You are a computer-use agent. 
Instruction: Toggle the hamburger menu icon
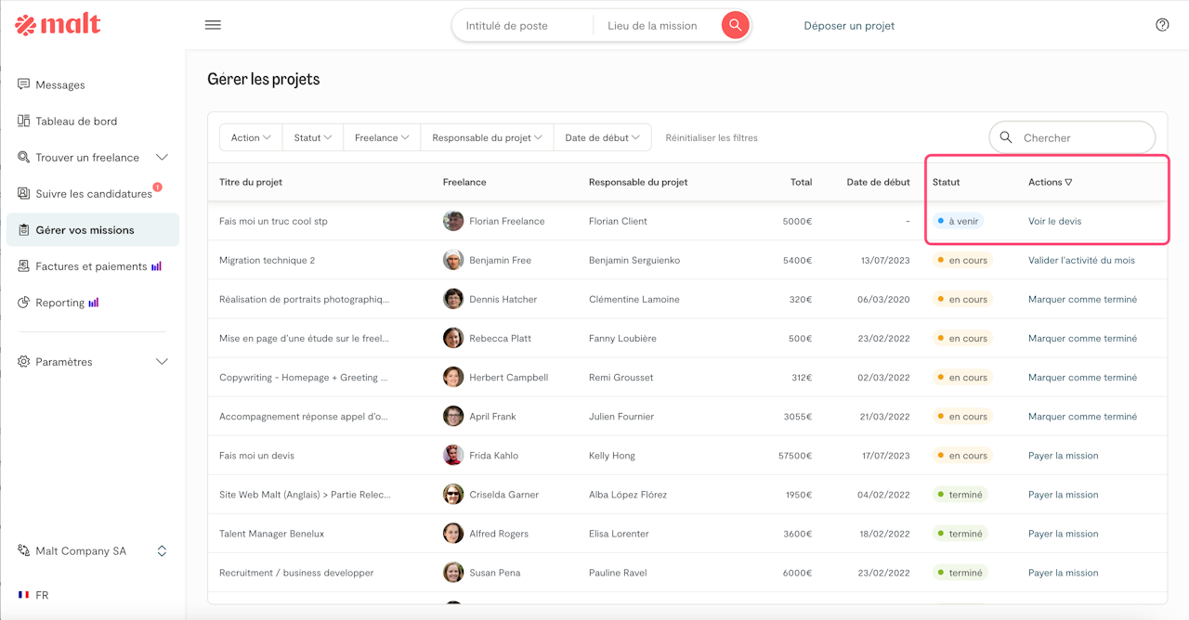pyautogui.click(x=213, y=25)
